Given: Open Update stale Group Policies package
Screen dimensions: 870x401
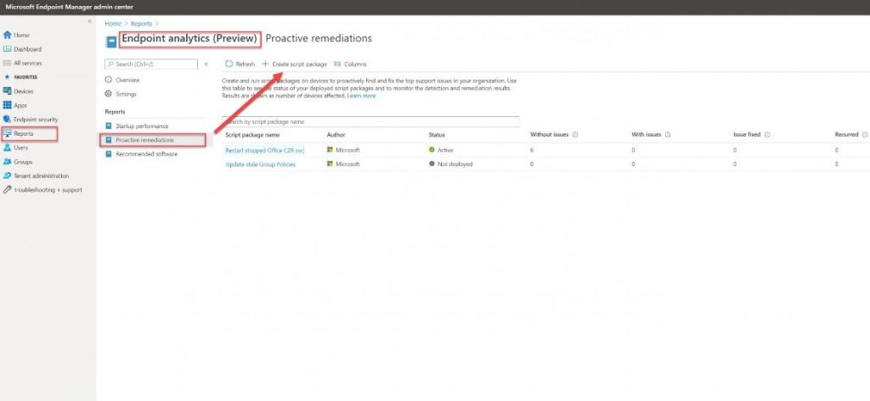Looking at the screenshot, I should pyautogui.click(x=260, y=164).
